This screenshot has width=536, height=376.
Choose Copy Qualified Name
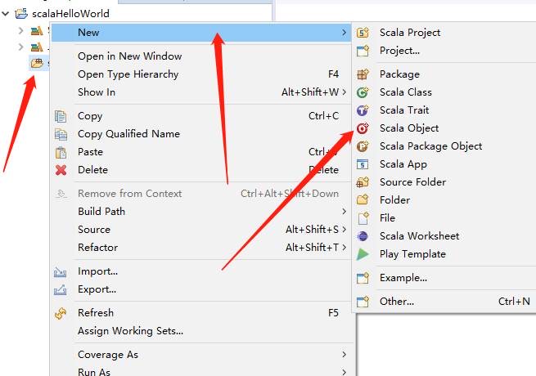pyautogui.click(x=128, y=134)
